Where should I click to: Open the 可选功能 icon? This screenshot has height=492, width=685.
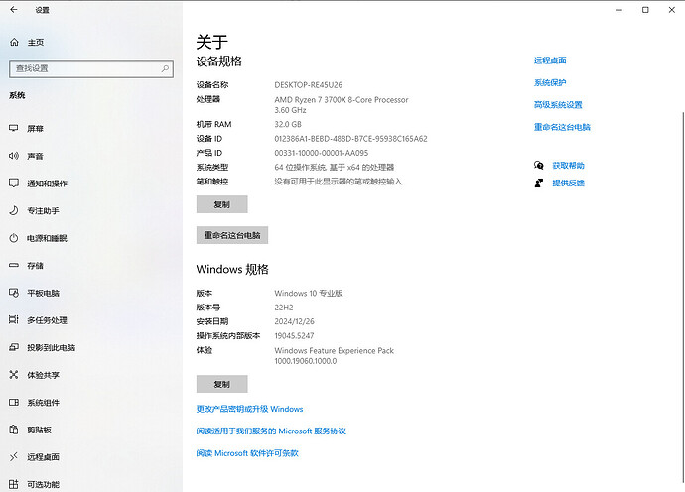pyautogui.click(x=14, y=484)
